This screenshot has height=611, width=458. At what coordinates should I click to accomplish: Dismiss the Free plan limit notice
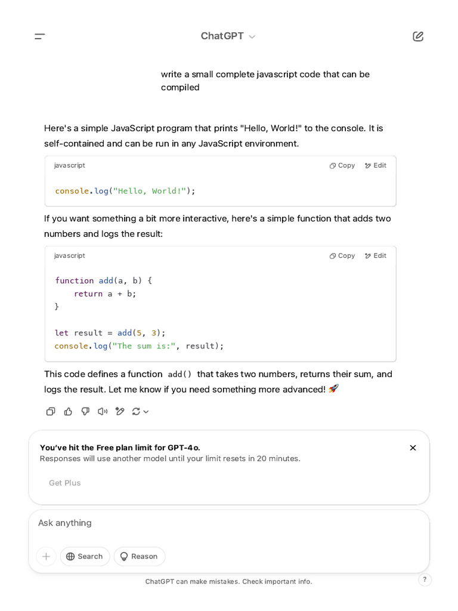(x=413, y=448)
